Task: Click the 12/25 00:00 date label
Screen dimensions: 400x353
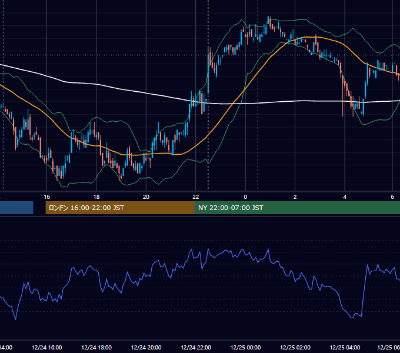Action: 246,347
